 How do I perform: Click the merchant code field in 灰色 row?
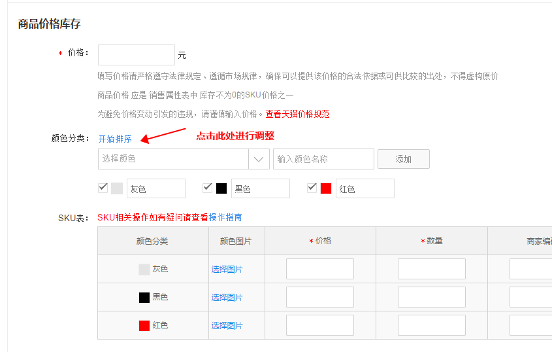tap(531, 269)
